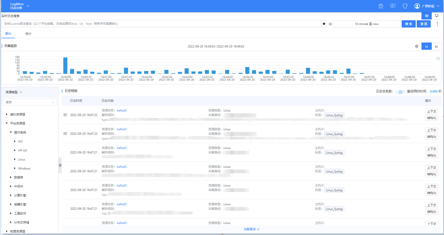Expand 中间件 tree node

click(11, 186)
